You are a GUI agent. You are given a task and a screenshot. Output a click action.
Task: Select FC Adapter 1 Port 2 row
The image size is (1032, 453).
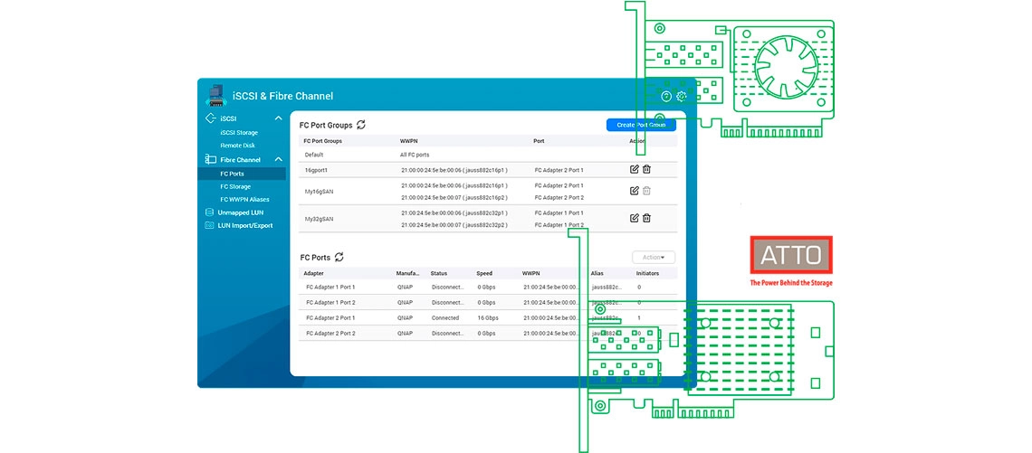[488, 302]
